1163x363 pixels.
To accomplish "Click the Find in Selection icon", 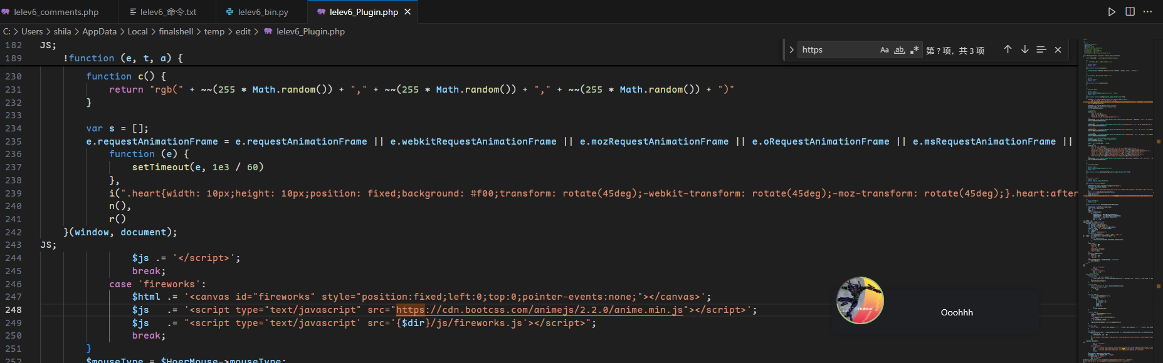I will [1041, 49].
